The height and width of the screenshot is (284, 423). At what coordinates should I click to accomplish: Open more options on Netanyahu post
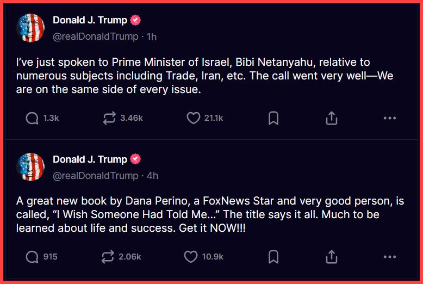pyautogui.click(x=389, y=118)
